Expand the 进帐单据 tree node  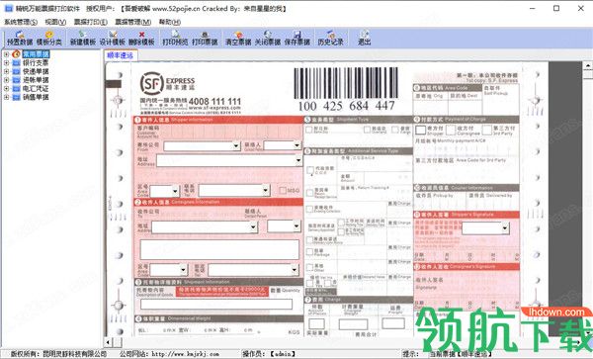coord(6,80)
